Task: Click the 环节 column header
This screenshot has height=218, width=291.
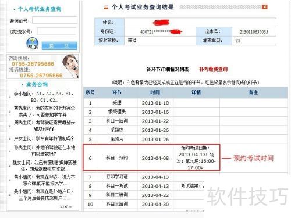Action: 117,92
